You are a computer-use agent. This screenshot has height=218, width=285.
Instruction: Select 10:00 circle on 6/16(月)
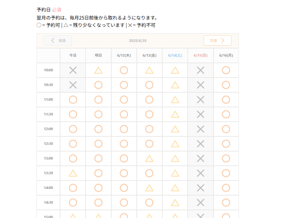click(226, 70)
